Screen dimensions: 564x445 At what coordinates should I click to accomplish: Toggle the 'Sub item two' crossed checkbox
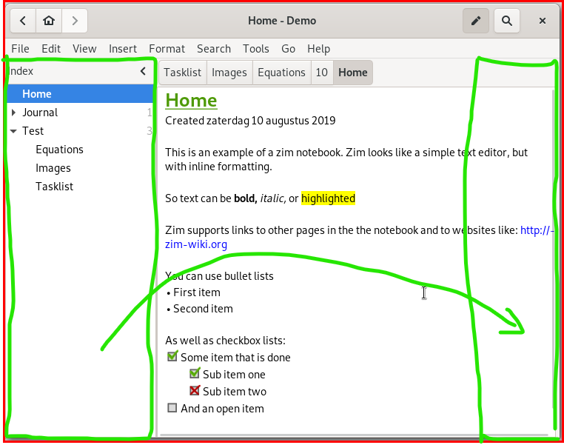coord(195,390)
